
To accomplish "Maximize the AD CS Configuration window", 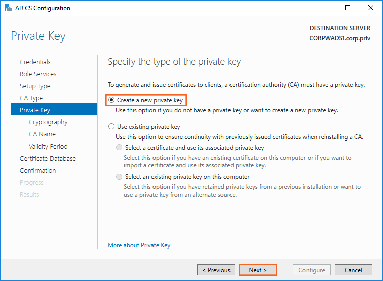I will [348, 8].
